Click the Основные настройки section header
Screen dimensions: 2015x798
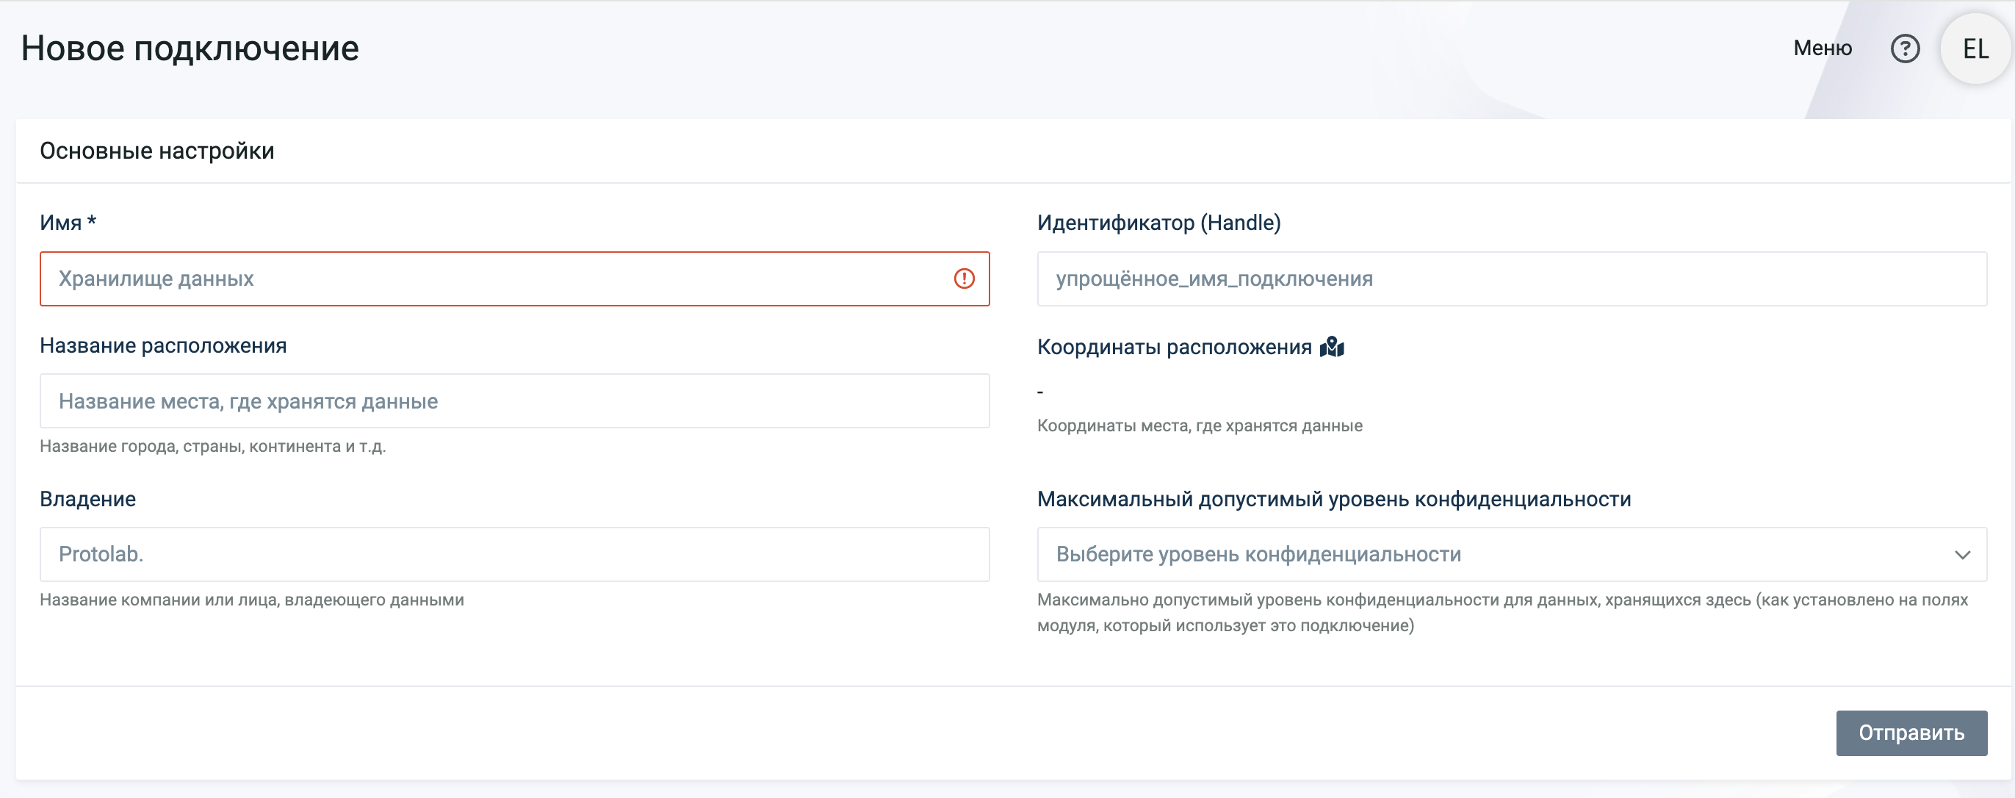click(x=157, y=151)
